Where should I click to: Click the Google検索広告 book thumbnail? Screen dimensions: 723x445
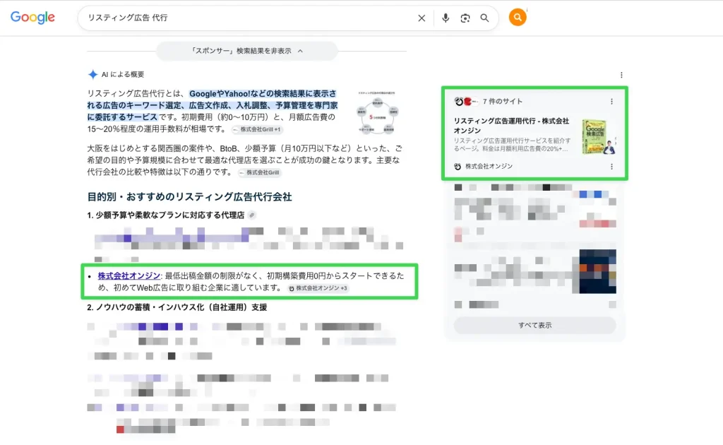(x=599, y=137)
